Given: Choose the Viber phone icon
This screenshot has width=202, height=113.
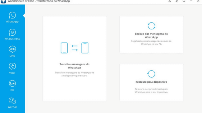Looking at the screenshot, I should coord(12,66).
